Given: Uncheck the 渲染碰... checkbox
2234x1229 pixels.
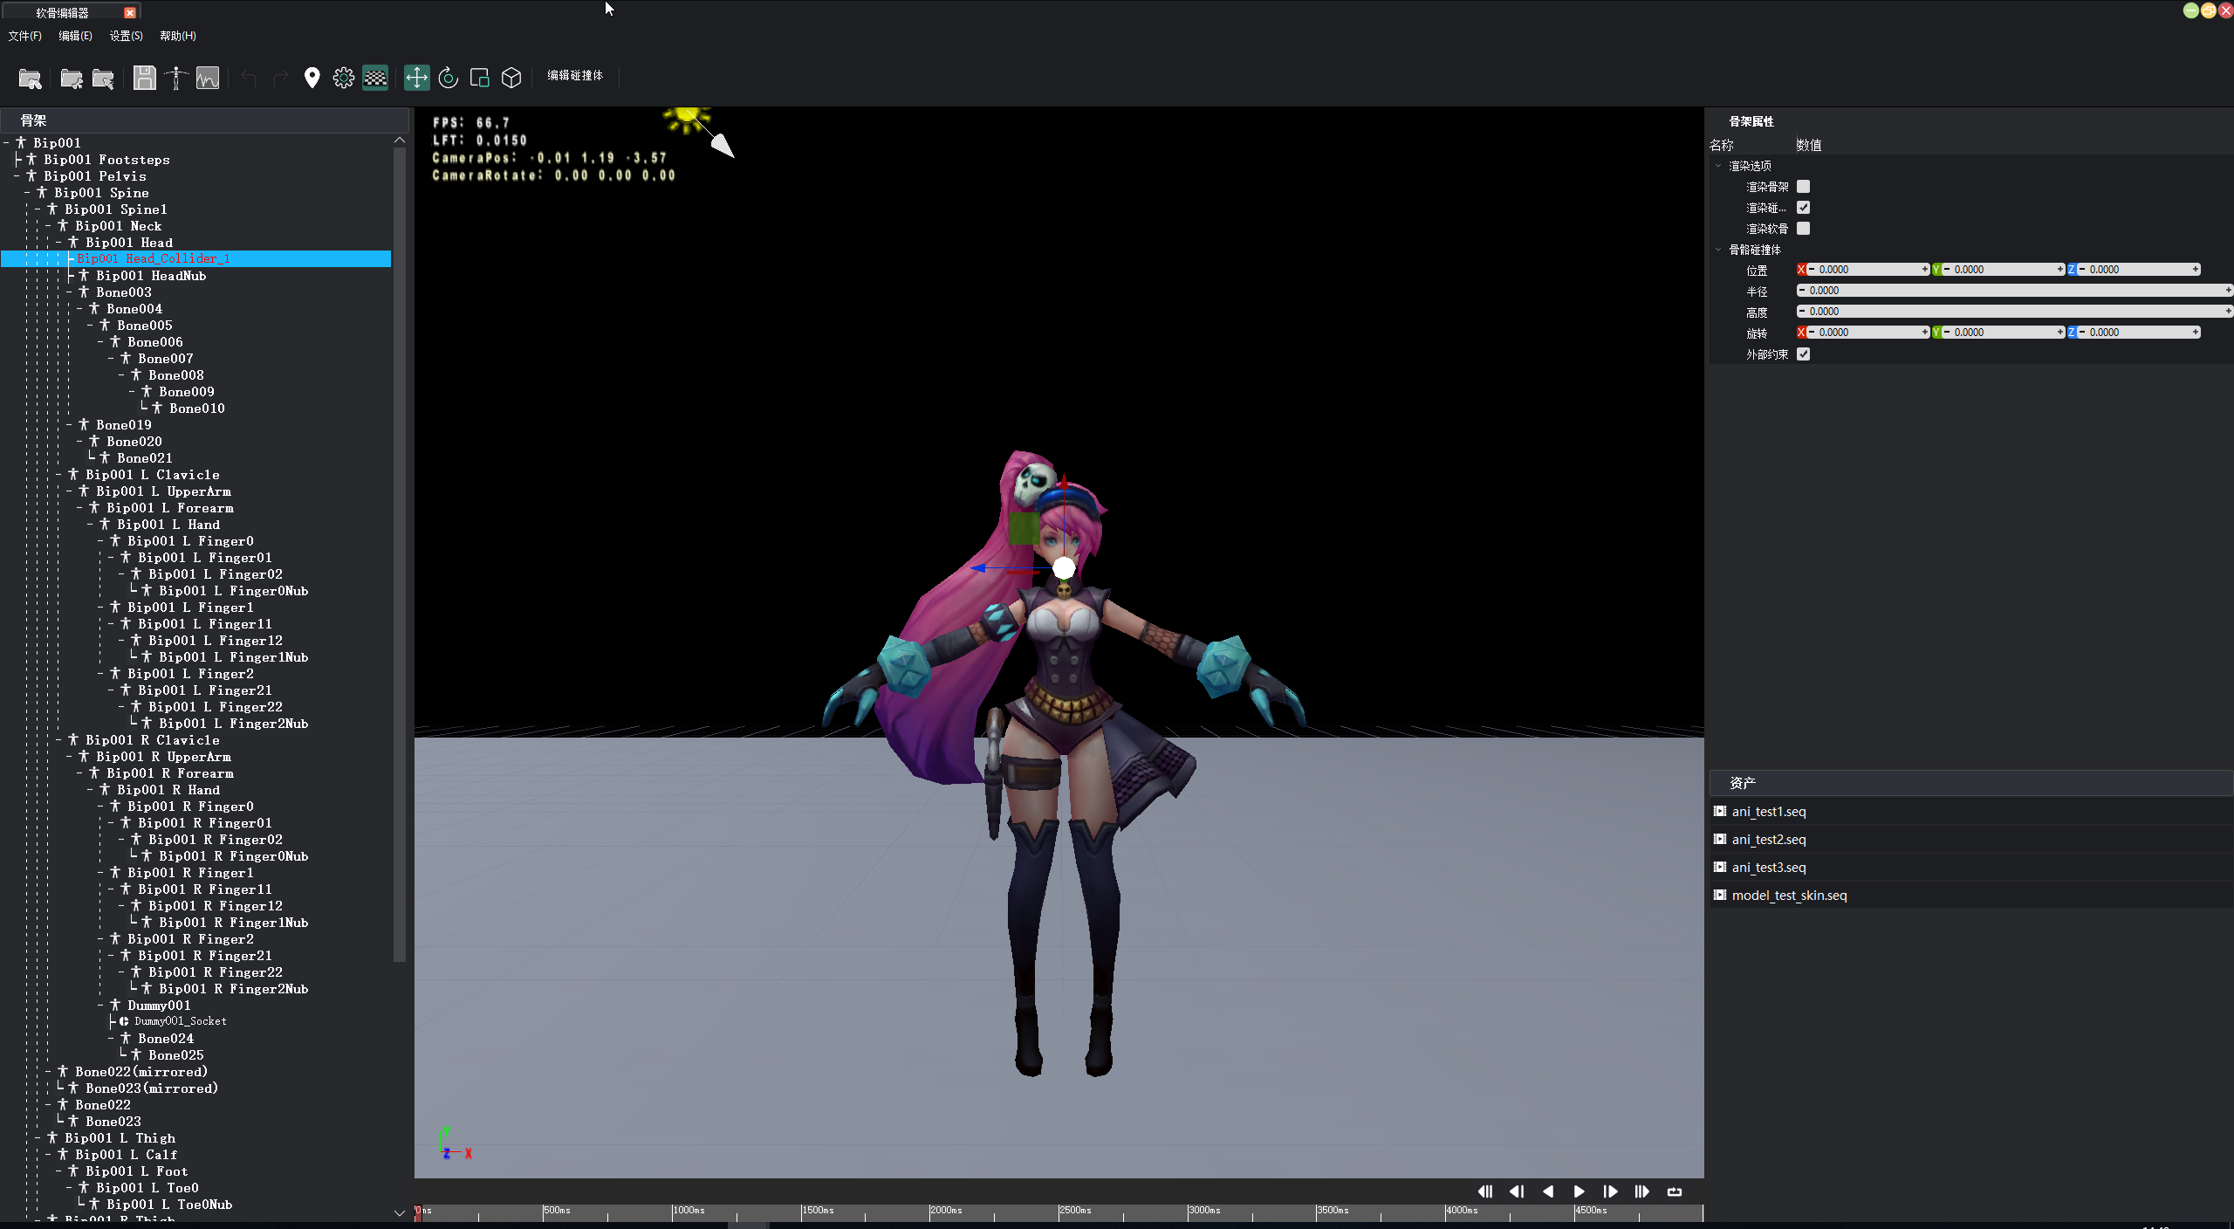Looking at the screenshot, I should pyautogui.click(x=1803, y=208).
